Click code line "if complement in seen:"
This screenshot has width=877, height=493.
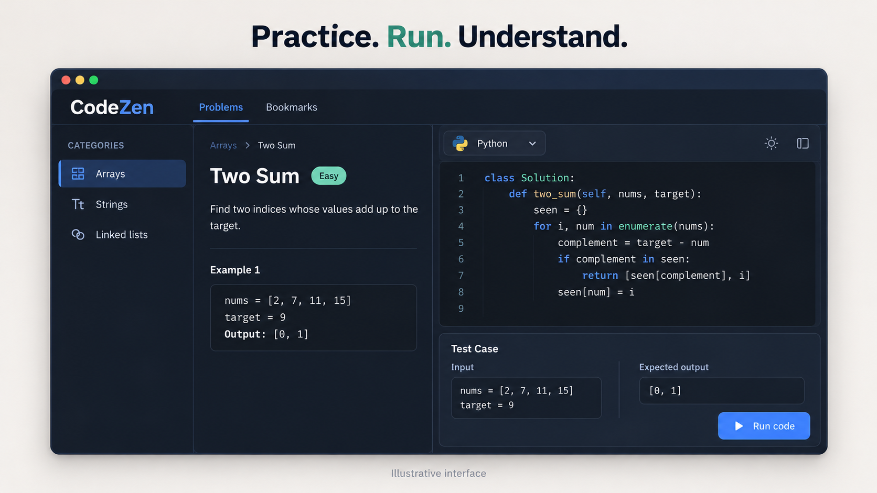(624, 259)
